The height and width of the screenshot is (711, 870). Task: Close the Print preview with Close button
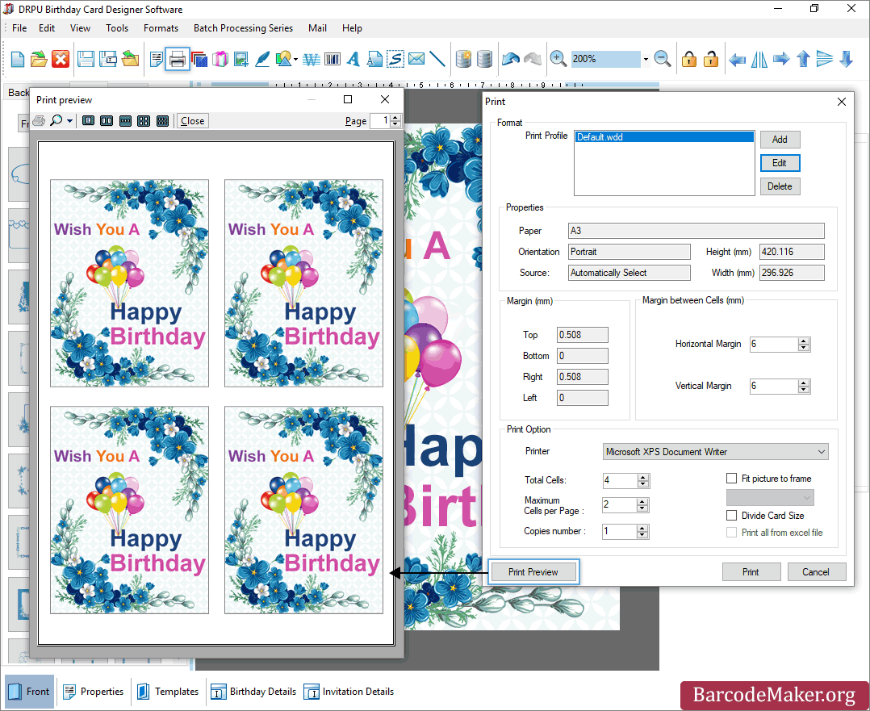coord(193,121)
